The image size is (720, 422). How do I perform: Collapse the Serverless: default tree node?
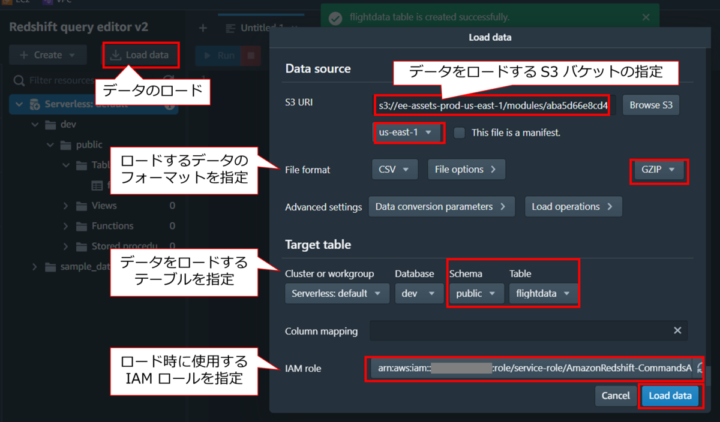(19, 104)
